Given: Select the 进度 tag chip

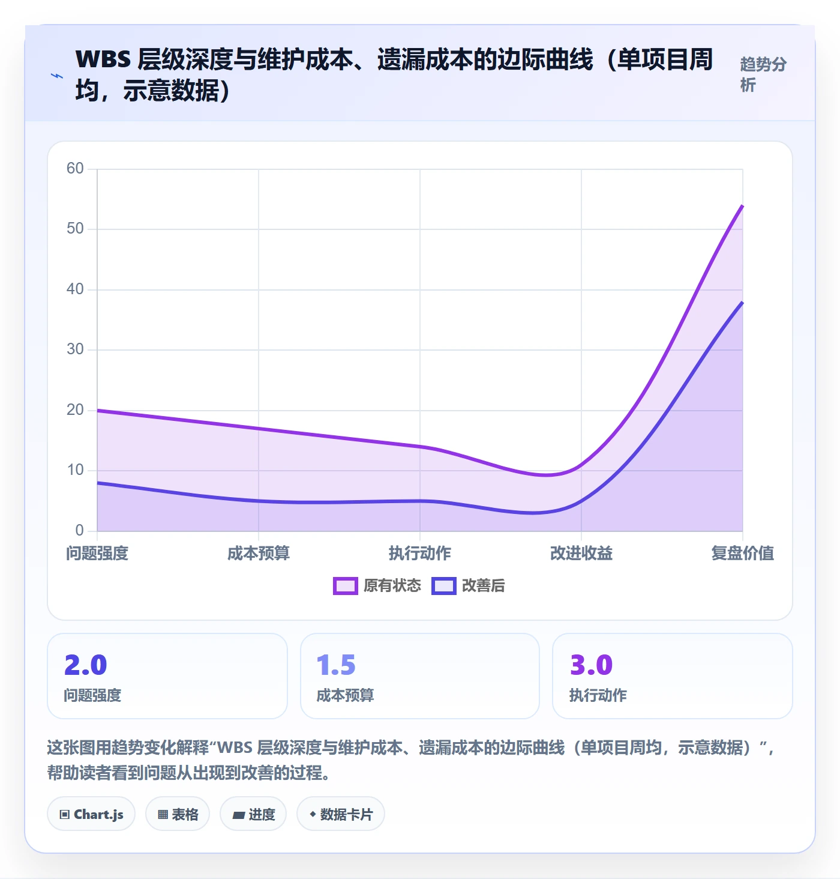Looking at the screenshot, I should [x=253, y=814].
